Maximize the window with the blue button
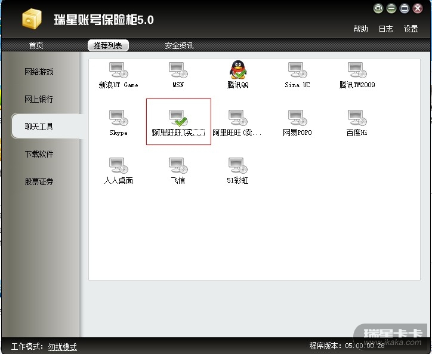 tap(405, 8)
